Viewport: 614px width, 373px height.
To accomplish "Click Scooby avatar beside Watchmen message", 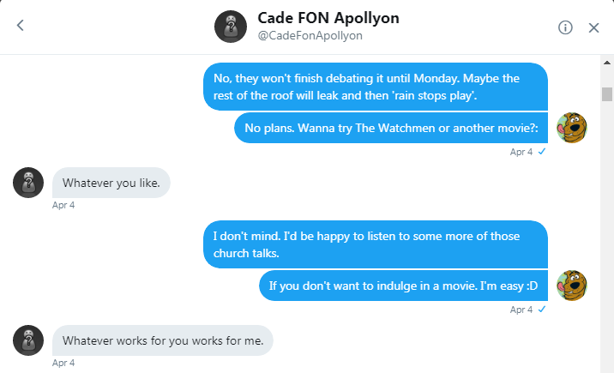I will pyautogui.click(x=572, y=128).
